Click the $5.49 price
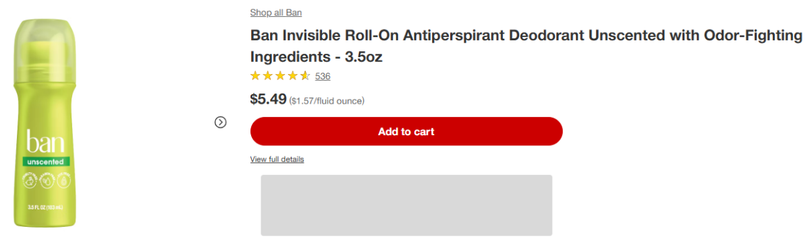 (x=268, y=99)
